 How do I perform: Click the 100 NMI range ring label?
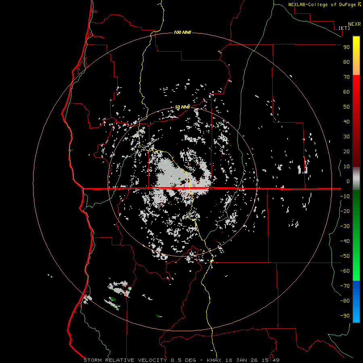pyautogui.click(x=182, y=32)
